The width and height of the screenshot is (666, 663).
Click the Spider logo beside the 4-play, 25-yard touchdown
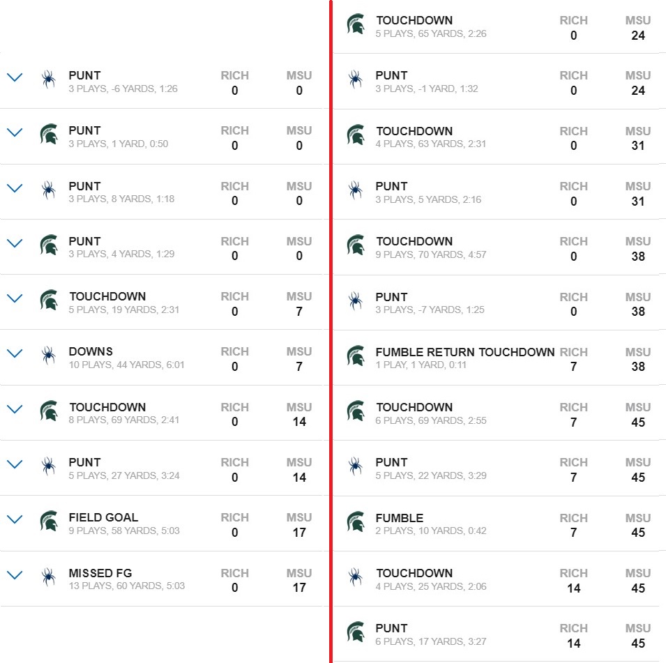(x=356, y=577)
